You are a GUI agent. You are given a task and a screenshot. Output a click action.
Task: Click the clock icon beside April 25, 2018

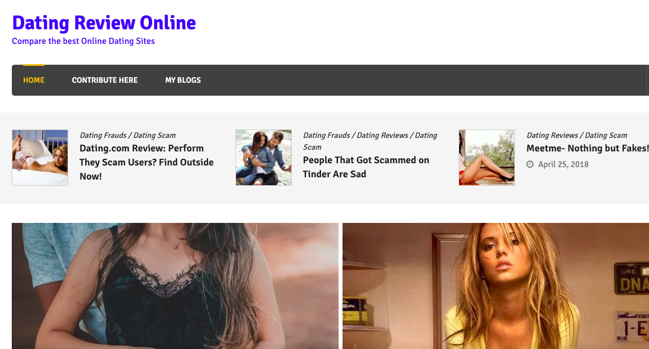coord(530,164)
